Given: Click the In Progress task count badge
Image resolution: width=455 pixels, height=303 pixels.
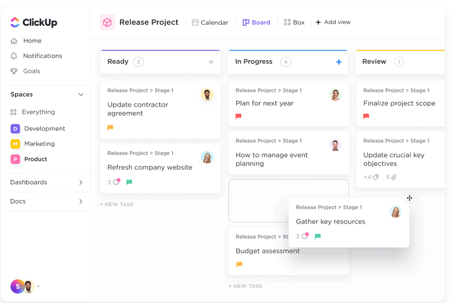Looking at the screenshot, I should point(286,62).
